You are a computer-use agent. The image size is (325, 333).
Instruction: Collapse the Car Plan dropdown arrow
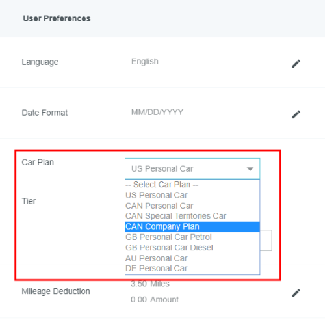point(250,169)
